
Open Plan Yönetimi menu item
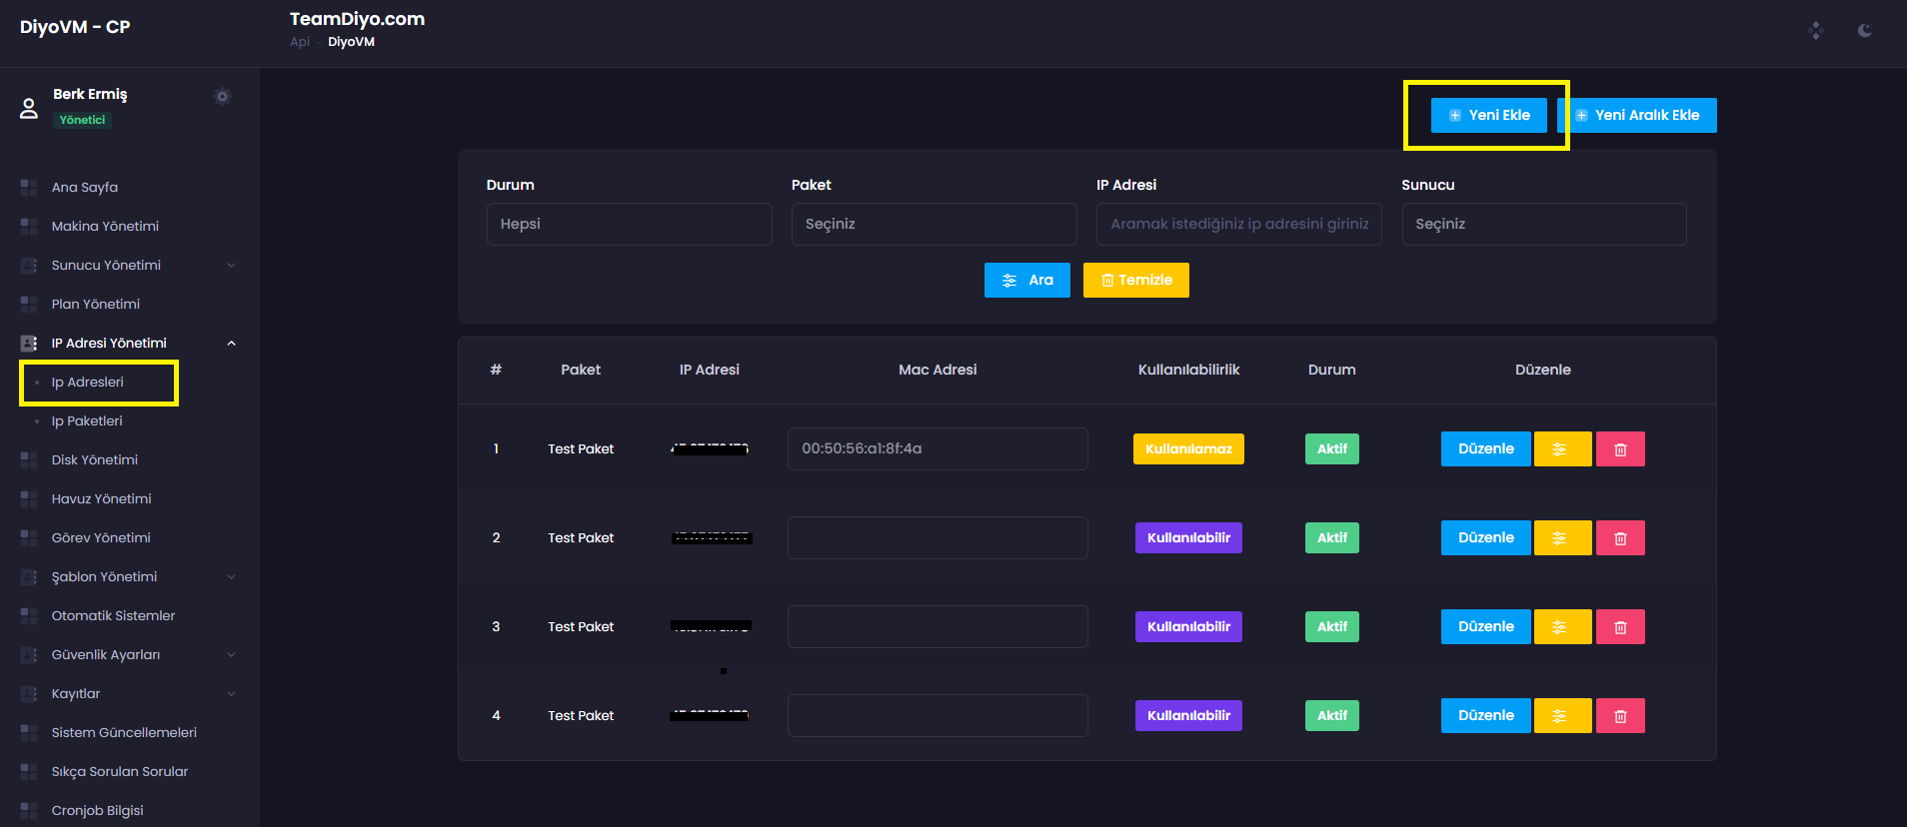click(96, 304)
